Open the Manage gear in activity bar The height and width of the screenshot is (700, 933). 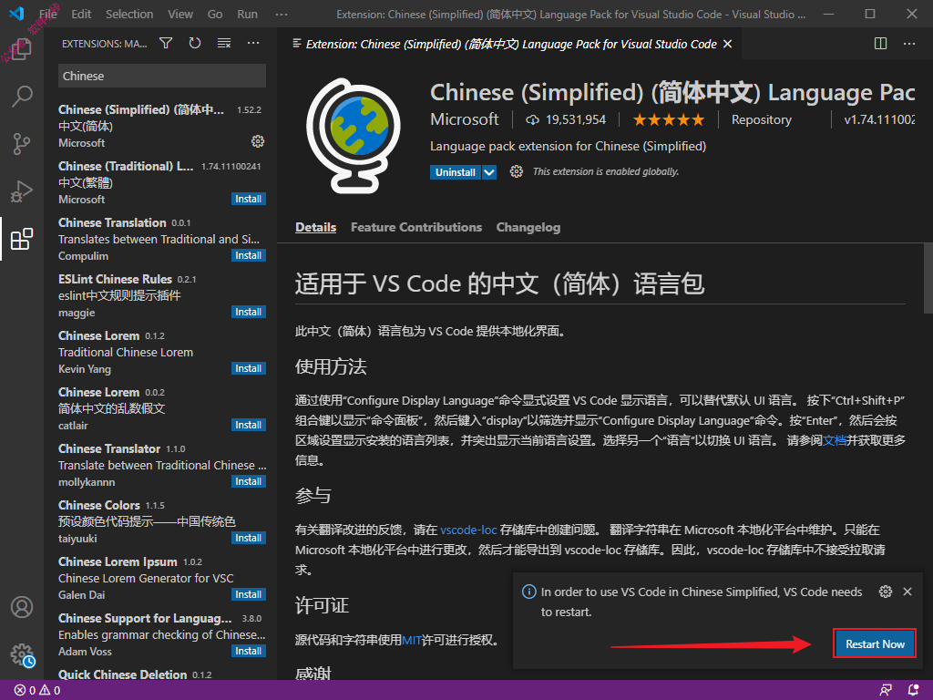(x=22, y=654)
